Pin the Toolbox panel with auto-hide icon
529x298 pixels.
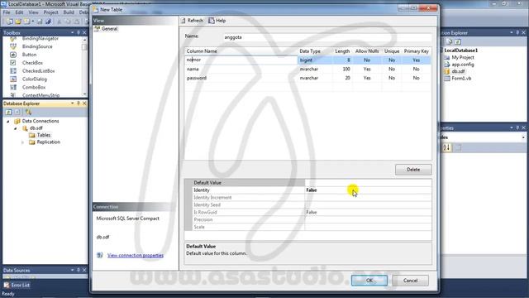[x=79, y=33]
